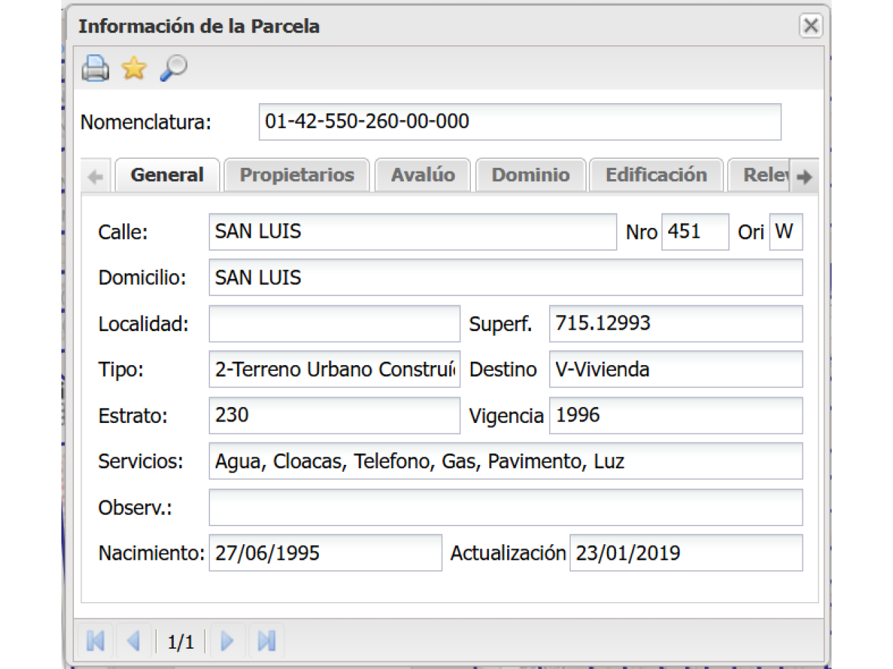Select the General tab
Viewport: 893px width, 669px height.
(x=167, y=175)
